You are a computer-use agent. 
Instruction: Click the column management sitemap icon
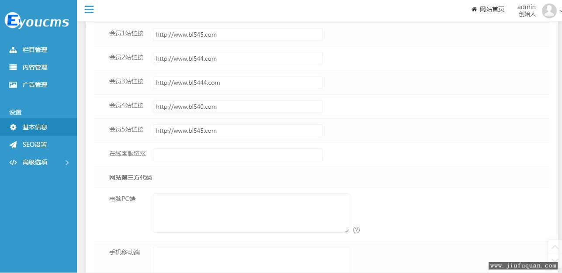click(x=13, y=50)
